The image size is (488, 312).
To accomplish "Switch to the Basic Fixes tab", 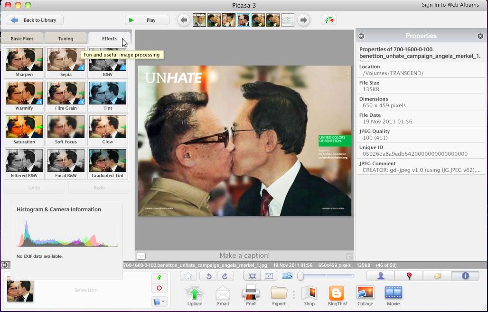I will pyautogui.click(x=22, y=38).
